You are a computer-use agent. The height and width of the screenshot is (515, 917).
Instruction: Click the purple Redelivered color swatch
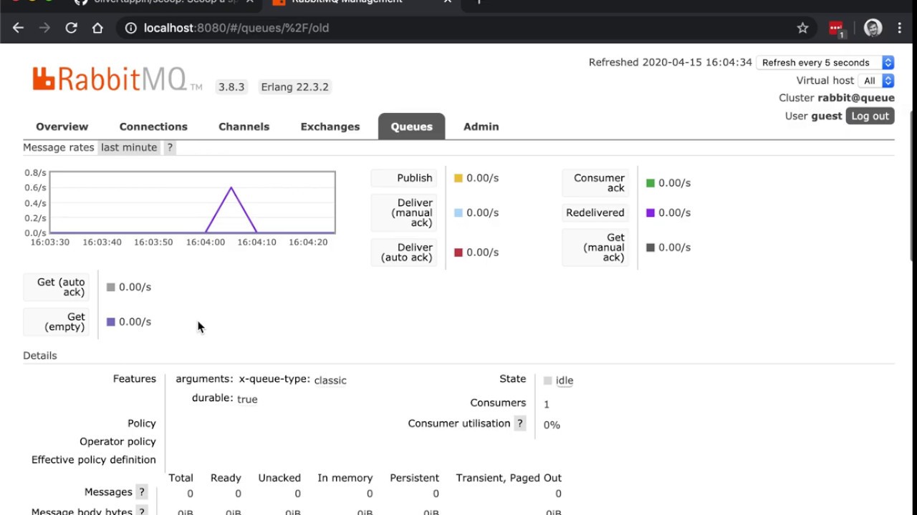point(650,212)
